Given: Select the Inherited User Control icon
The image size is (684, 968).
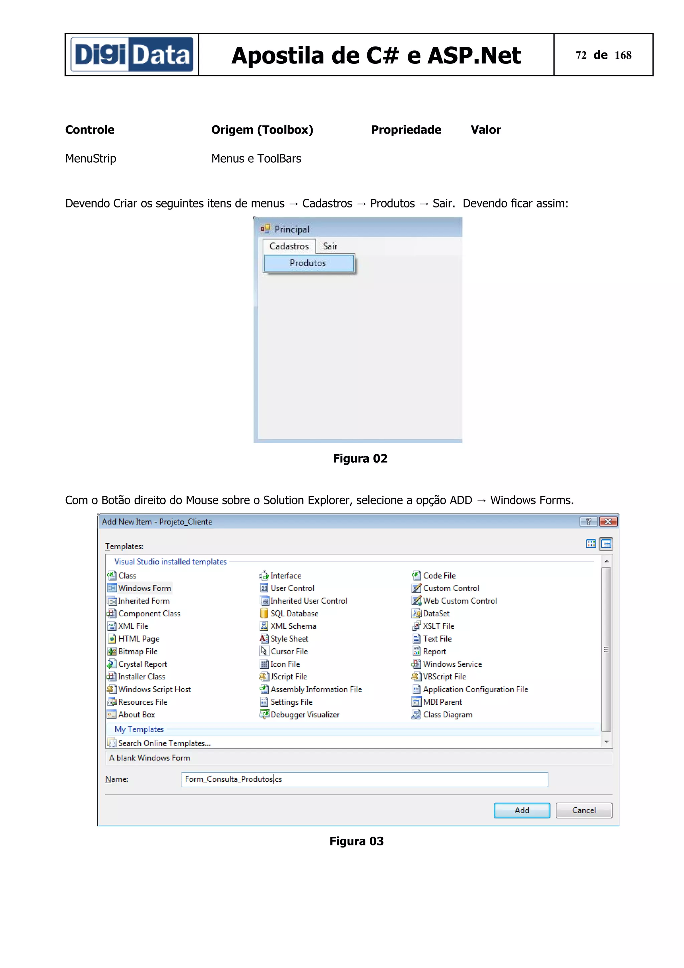Looking at the screenshot, I should click(264, 600).
